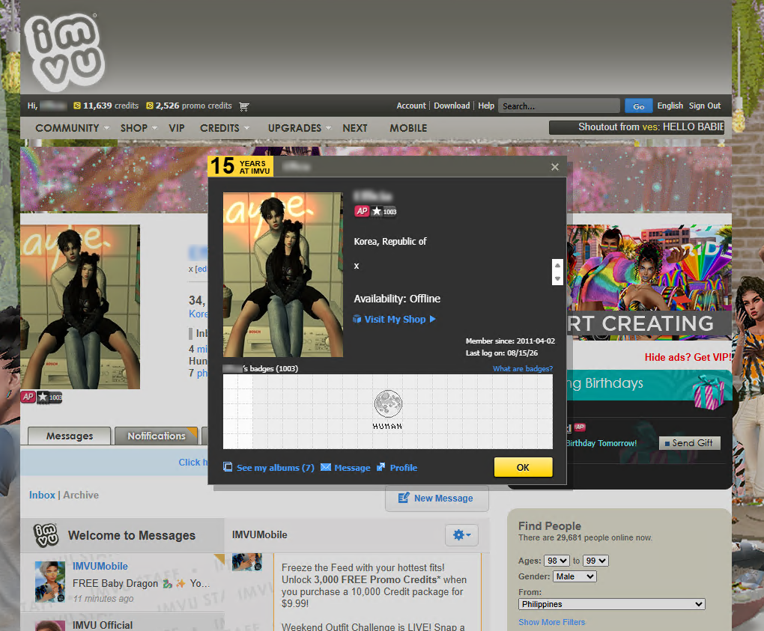
Task: Click the 15 Years at IMVU badge
Action: click(x=240, y=166)
